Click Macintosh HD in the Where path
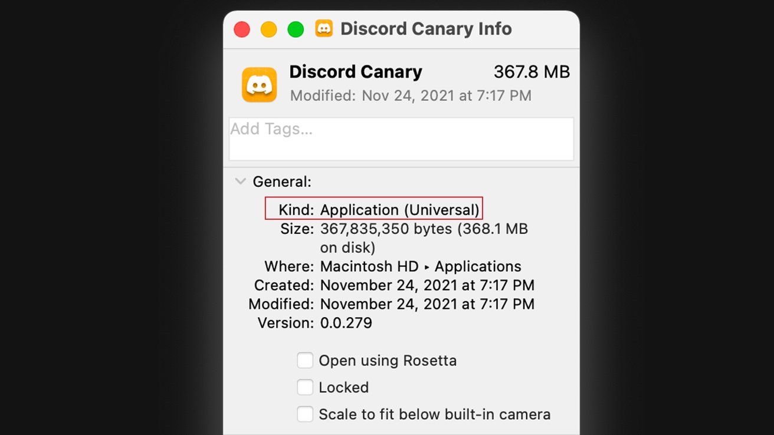The image size is (774, 435). (369, 266)
